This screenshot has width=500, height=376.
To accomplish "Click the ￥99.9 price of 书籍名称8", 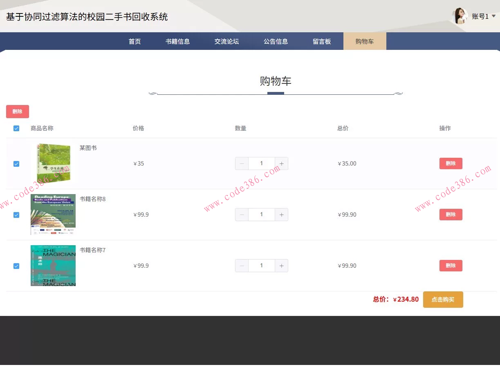I will [x=141, y=215].
